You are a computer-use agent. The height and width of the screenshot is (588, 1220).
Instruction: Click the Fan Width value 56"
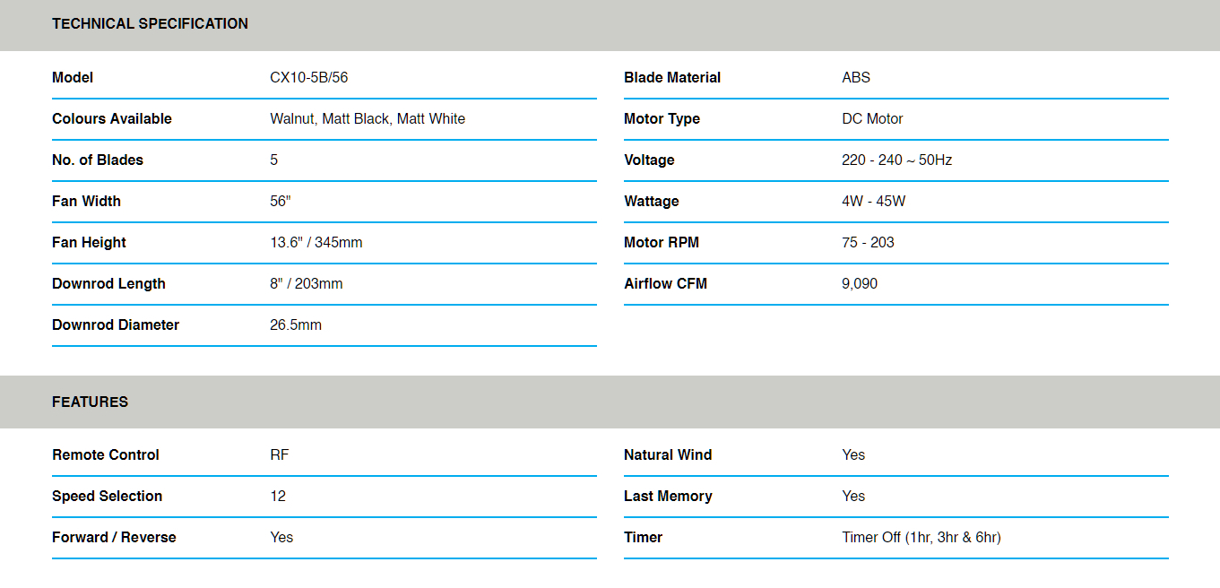(x=281, y=202)
